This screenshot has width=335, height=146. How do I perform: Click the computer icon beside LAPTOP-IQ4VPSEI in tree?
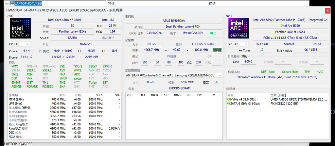pos(12,3)
